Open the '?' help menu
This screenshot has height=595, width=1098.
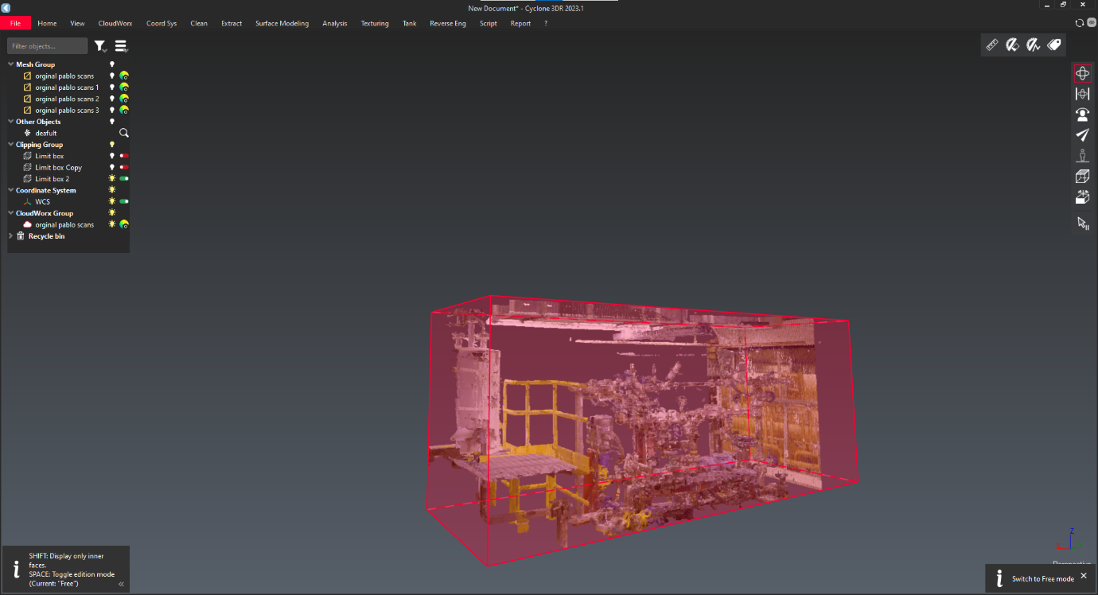pos(546,23)
